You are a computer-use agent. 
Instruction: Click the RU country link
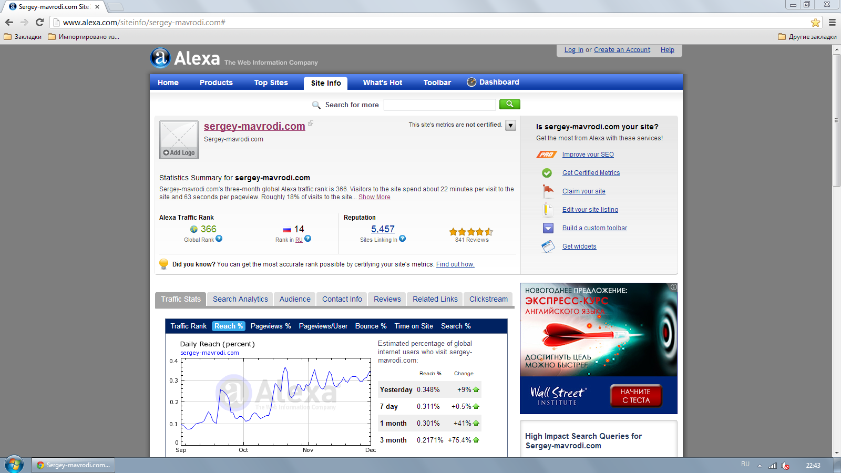pos(299,240)
